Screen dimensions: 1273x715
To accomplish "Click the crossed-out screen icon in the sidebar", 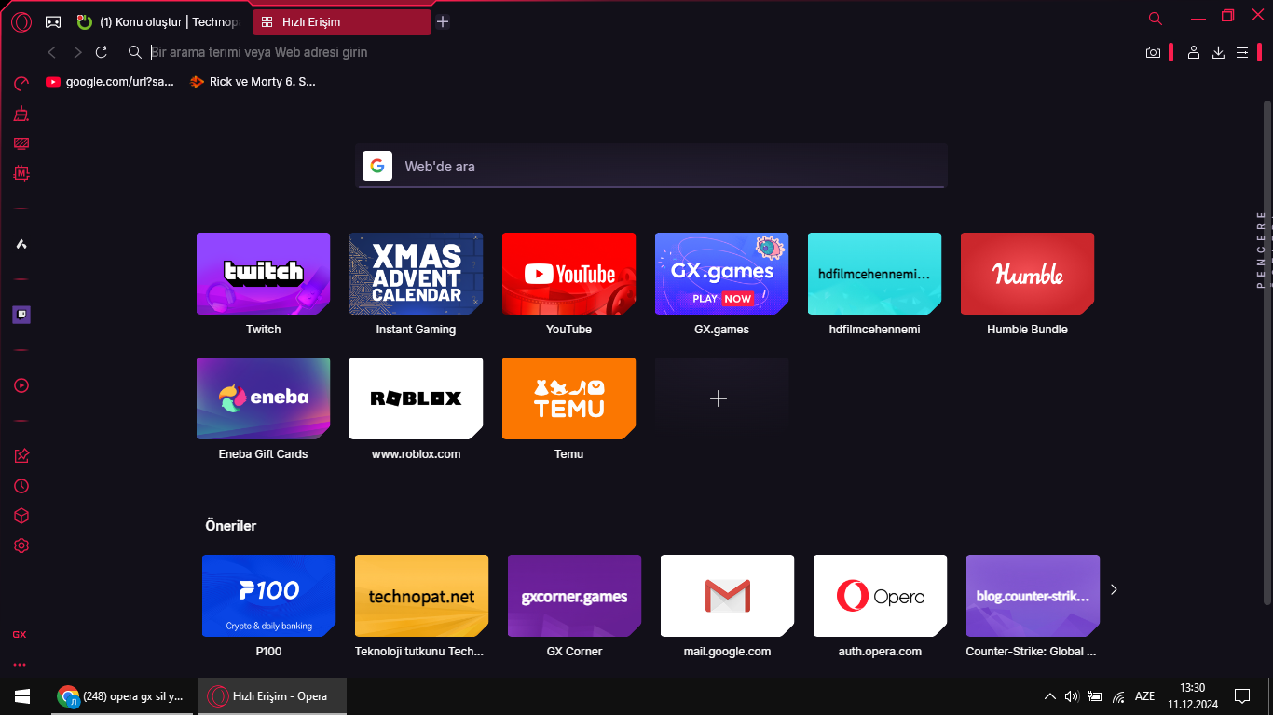I will pos(21,143).
